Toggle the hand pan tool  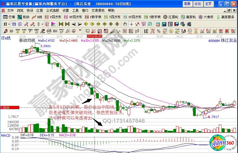coord(125,24)
